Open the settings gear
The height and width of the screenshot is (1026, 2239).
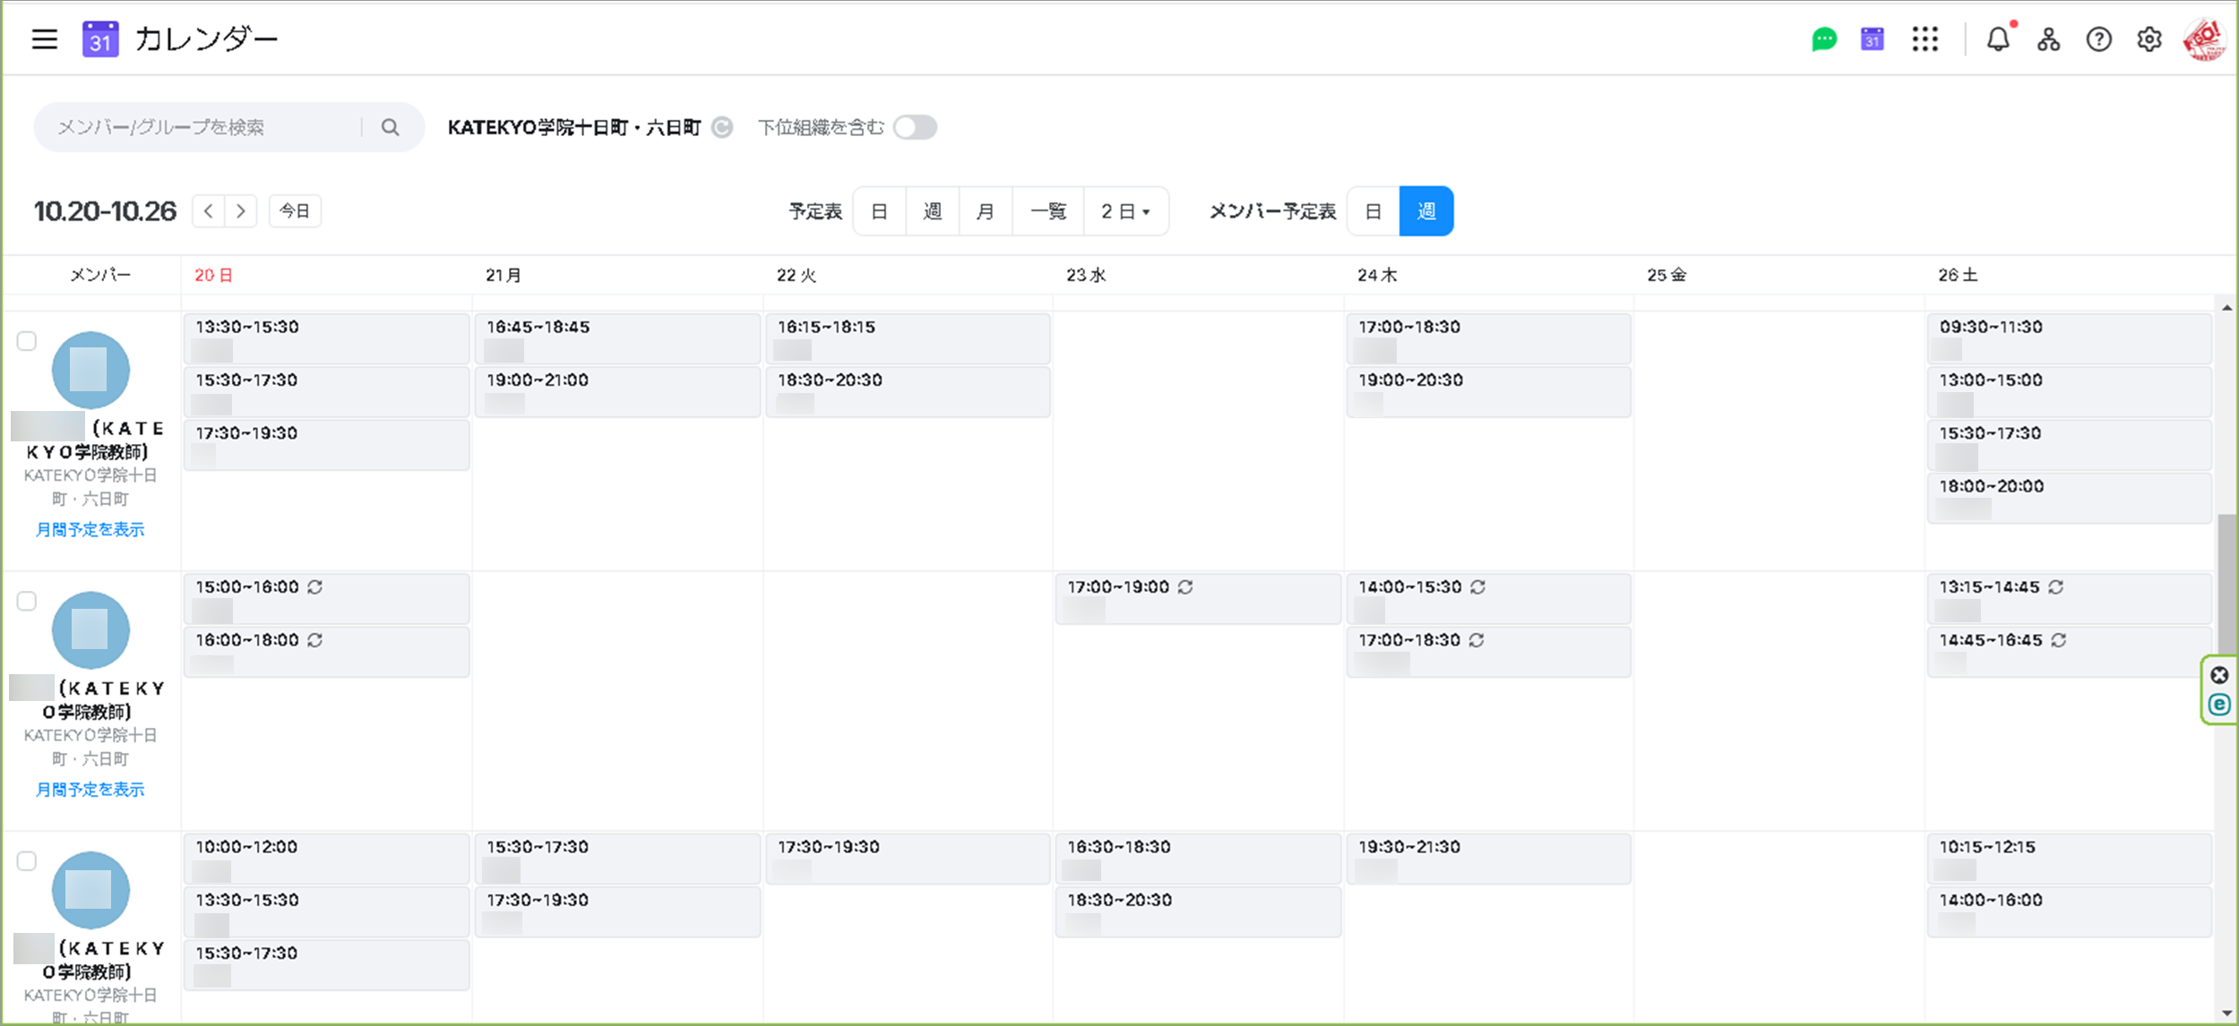pyautogui.click(x=2149, y=39)
